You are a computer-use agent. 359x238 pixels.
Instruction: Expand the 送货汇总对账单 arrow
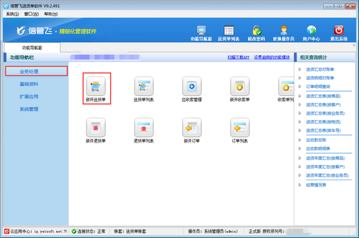point(300,69)
